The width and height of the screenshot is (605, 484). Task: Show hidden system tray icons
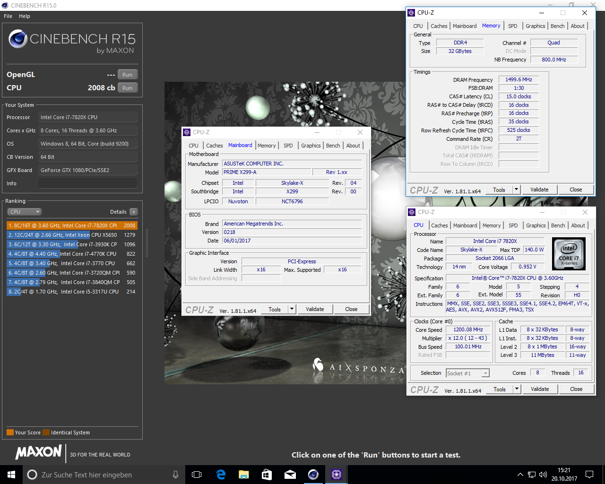point(520,475)
